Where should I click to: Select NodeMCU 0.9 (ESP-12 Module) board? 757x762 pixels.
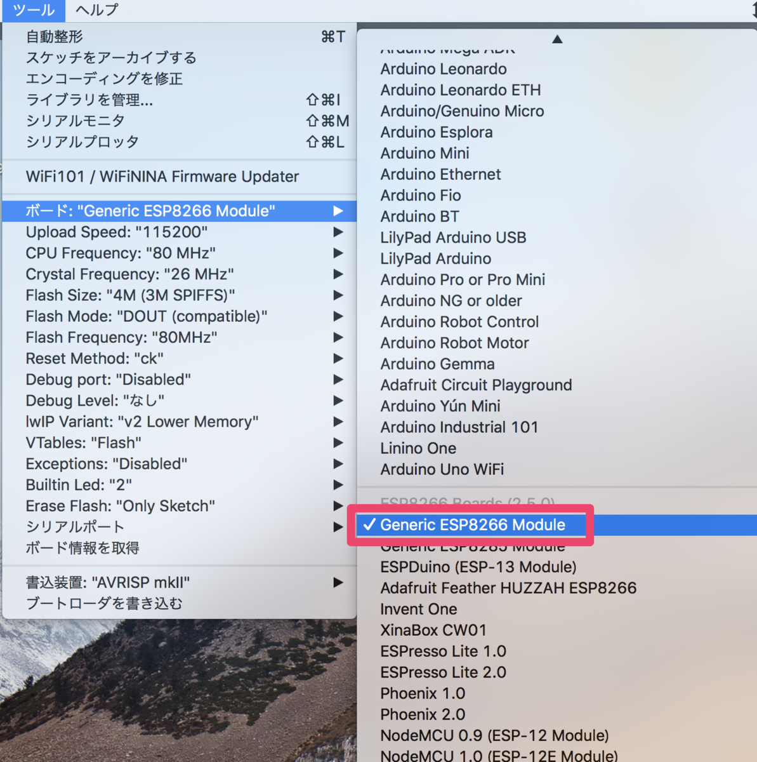(557, 735)
